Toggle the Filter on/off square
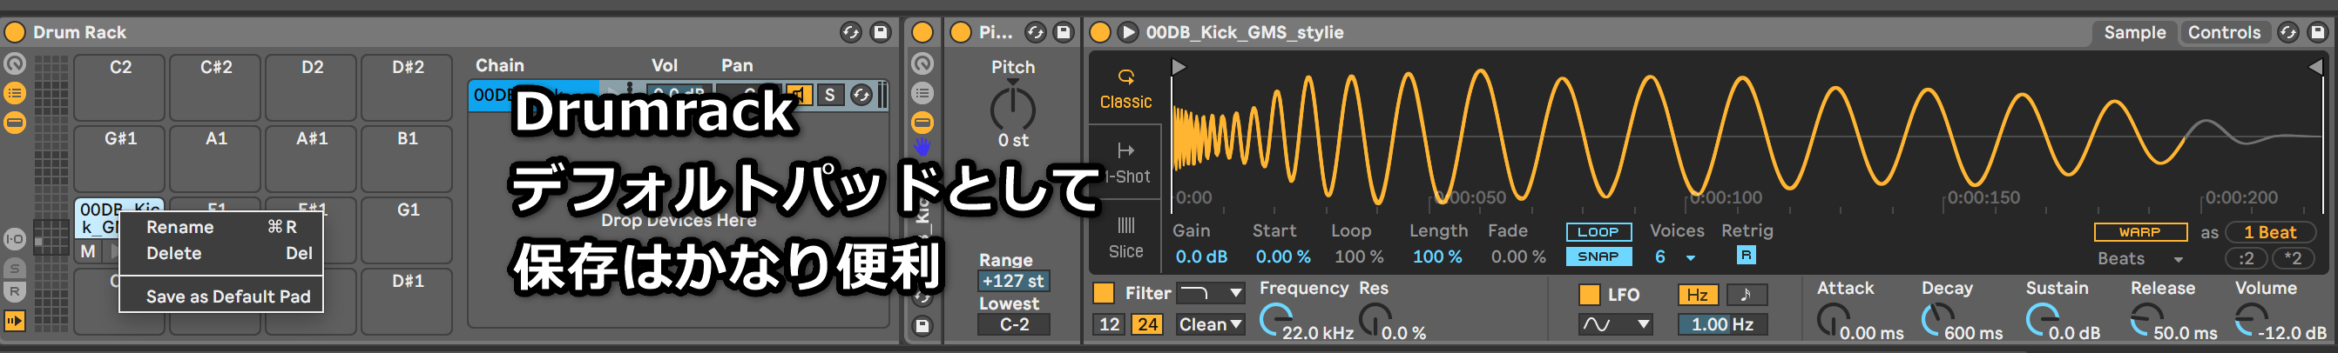This screenshot has height=353, width=2338. coord(1103,293)
